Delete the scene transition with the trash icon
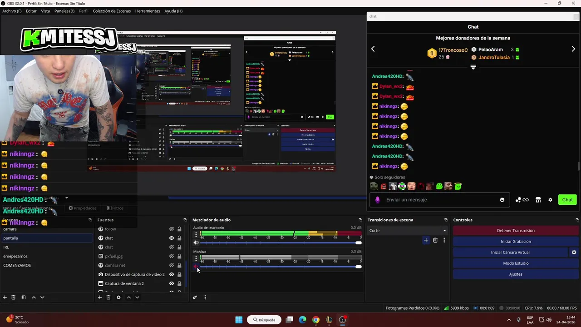581x327 pixels. tap(435, 240)
